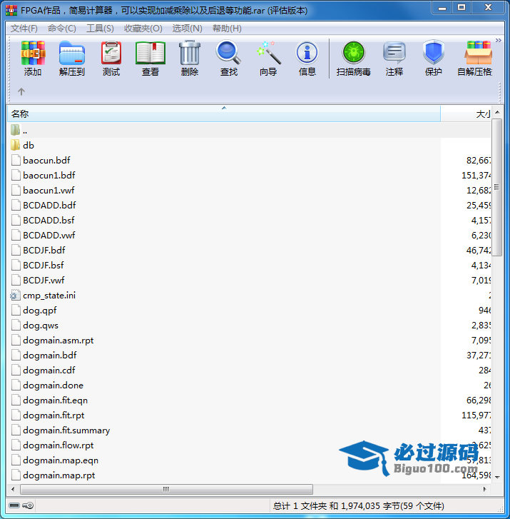Click the 扫描病毒 (Virus scan) icon

[354, 52]
